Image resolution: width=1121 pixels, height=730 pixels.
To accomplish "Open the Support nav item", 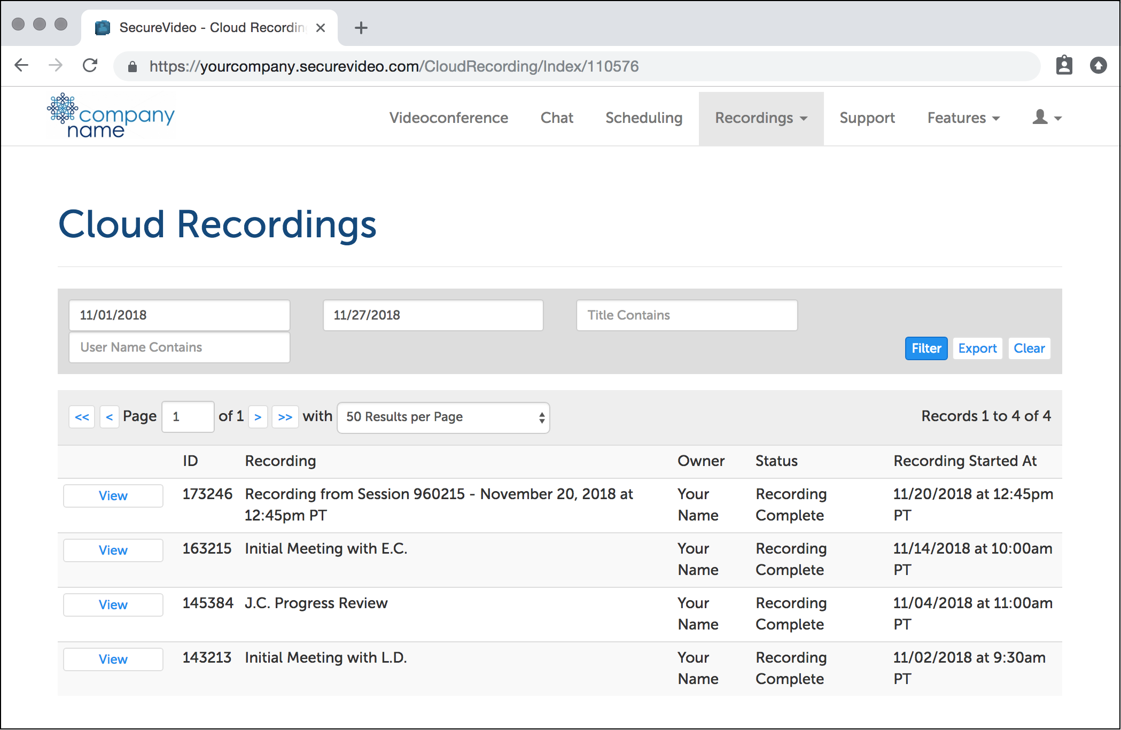I will [x=867, y=118].
